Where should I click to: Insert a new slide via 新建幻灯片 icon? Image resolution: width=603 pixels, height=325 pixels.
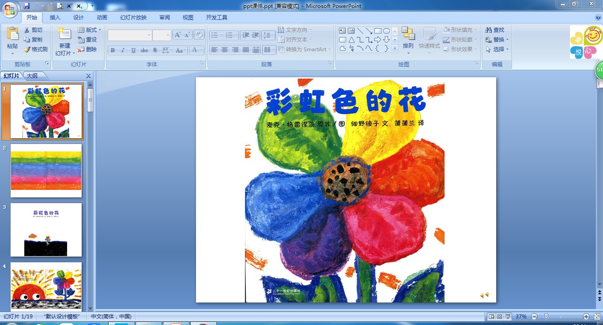[64, 34]
